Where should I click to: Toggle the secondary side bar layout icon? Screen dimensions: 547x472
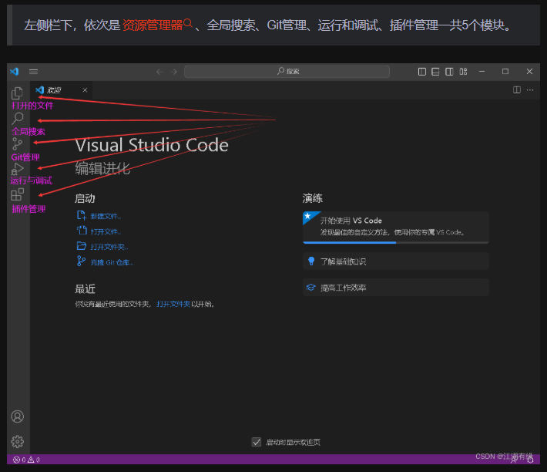pyautogui.click(x=449, y=72)
